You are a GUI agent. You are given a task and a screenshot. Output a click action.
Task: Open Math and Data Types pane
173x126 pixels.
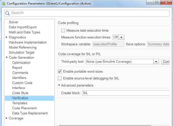pos(24,32)
